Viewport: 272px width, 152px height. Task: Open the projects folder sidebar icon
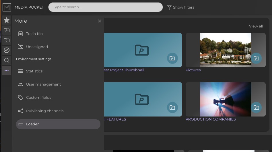coord(7,30)
